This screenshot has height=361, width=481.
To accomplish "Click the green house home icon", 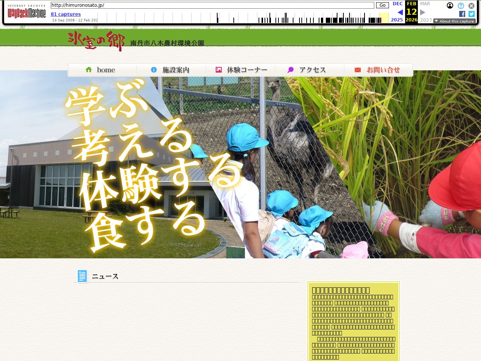I will tap(89, 70).
